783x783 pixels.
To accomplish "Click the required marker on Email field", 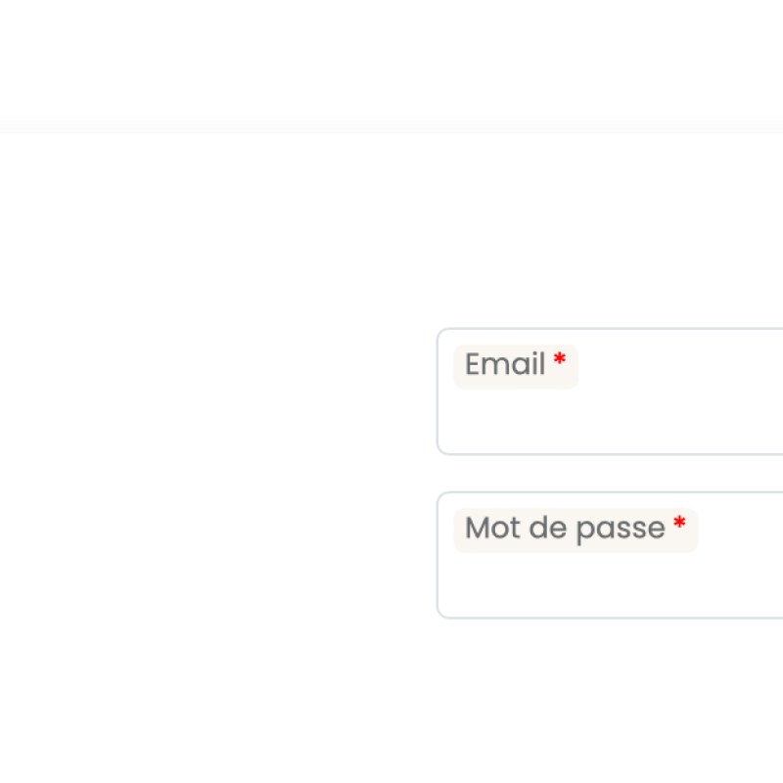I will point(559,360).
